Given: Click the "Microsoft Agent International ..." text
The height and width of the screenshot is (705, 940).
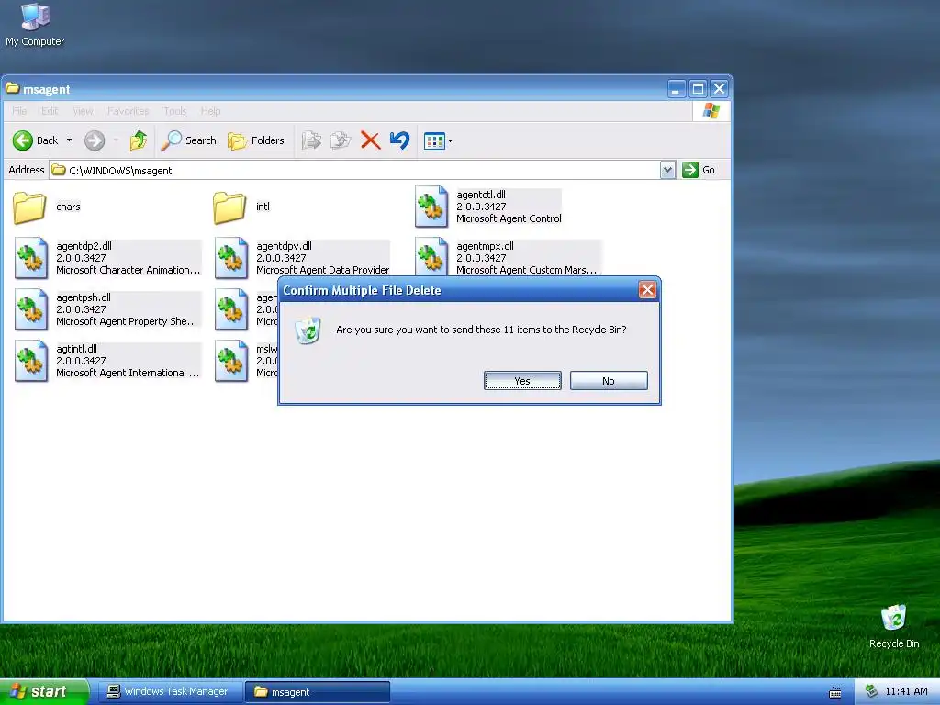Looking at the screenshot, I should point(128,373).
